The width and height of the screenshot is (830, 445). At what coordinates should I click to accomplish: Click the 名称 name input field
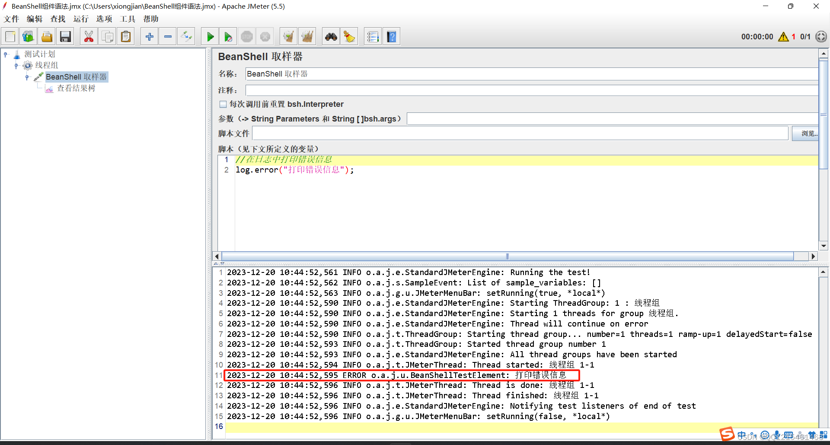(x=532, y=74)
